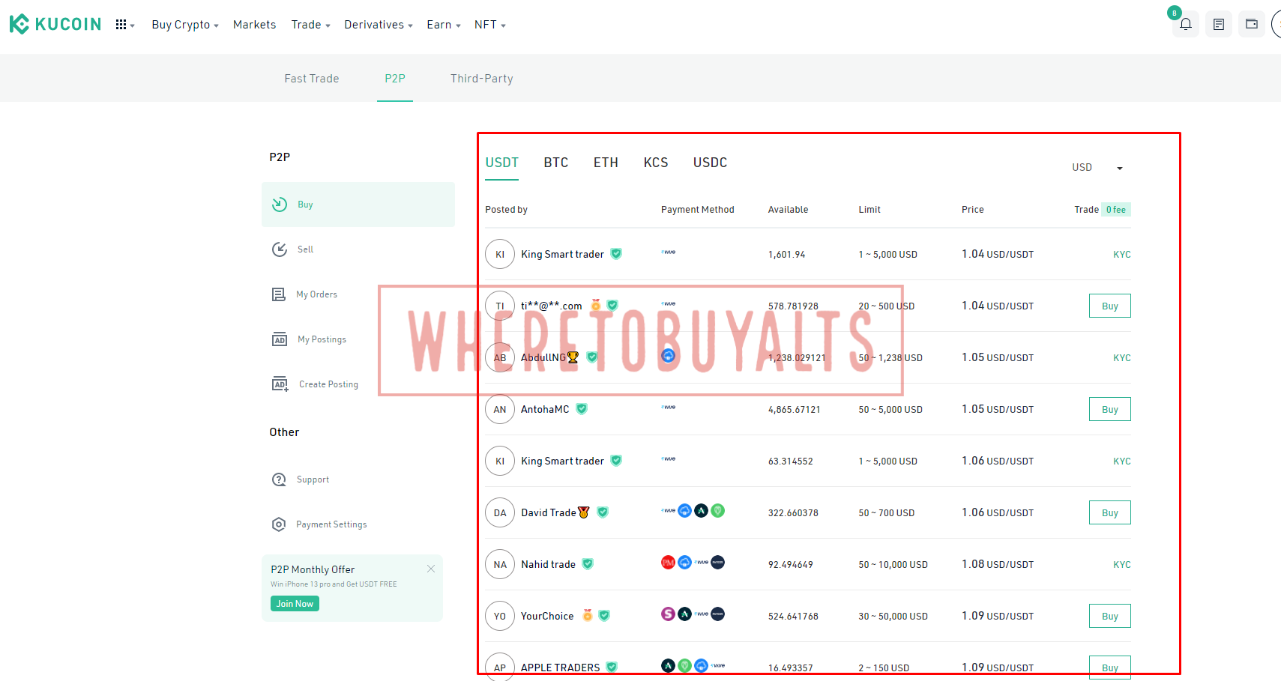Click the Sell sidebar icon
This screenshot has height=681, width=1281.
[280, 249]
